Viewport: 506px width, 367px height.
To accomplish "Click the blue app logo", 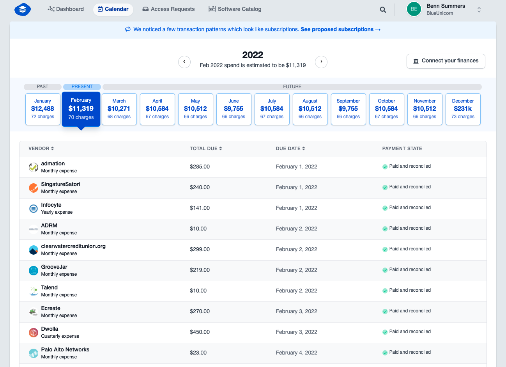I will pyautogui.click(x=23, y=9).
